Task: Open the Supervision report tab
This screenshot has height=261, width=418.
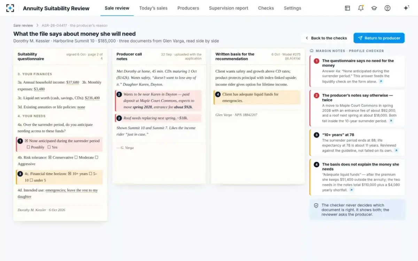Action: coord(229,8)
